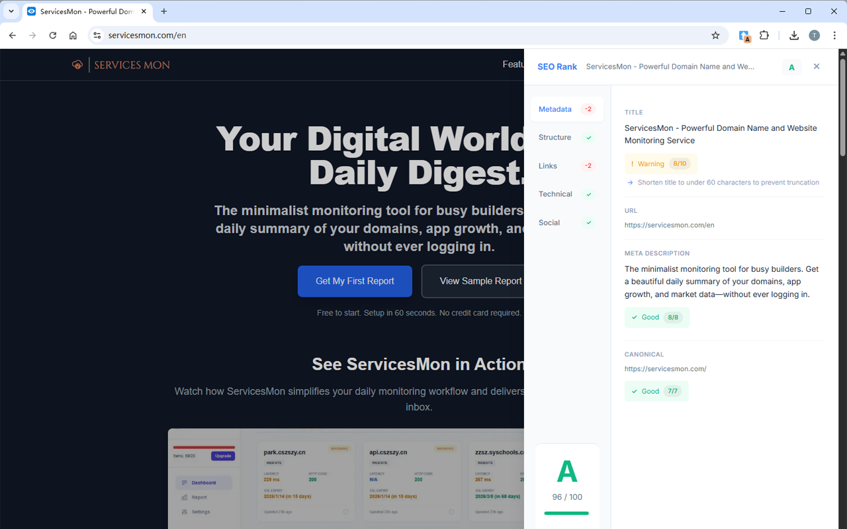Open the SEO Rank extension icon in toolbar

[744, 36]
